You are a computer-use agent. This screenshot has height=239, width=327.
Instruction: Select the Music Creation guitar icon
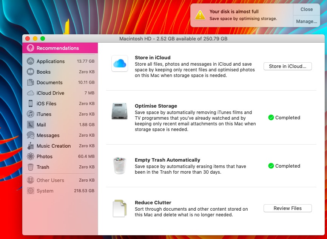(31, 146)
